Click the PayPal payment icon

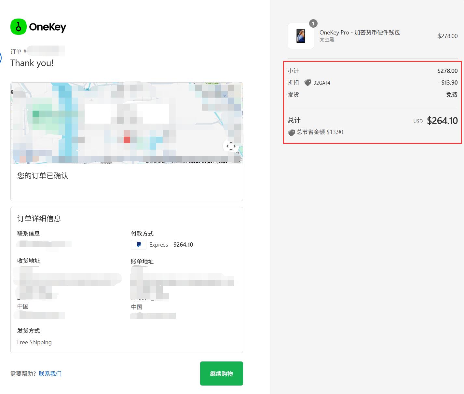(139, 245)
